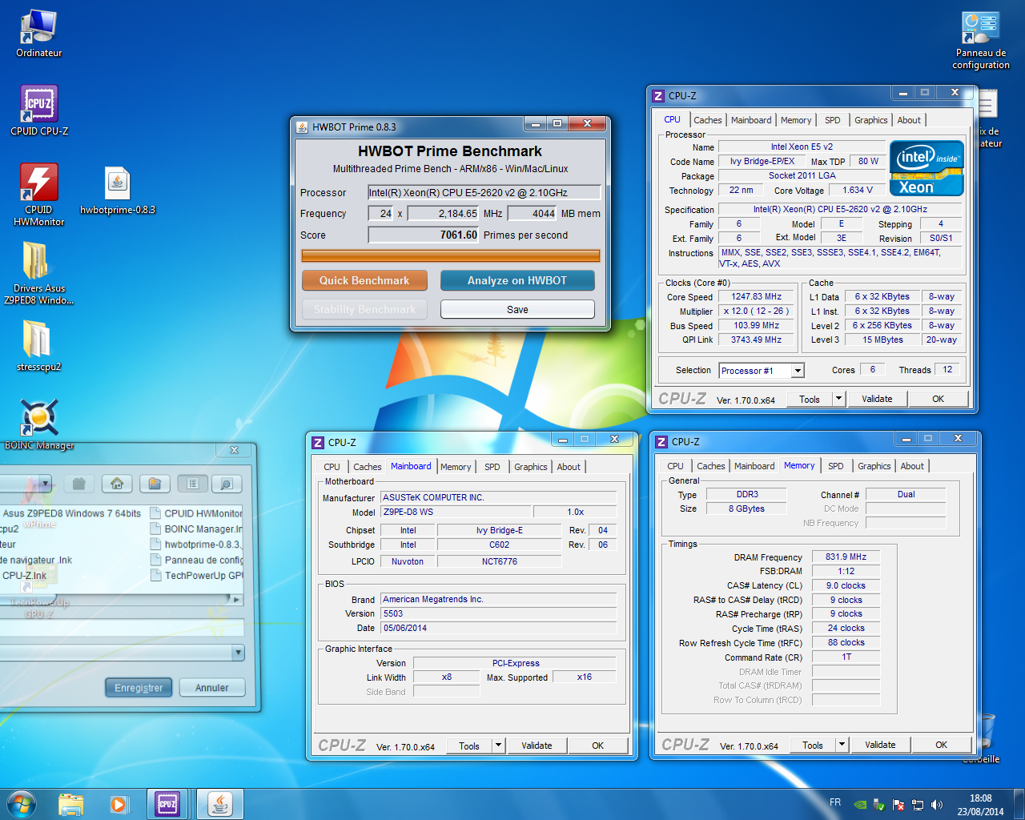Select the CPUID CPU-Z desktop shortcut
Image resolution: width=1025 pixels, height=820 pixels.
[x=38, y=111]
